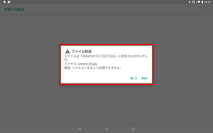Tap the 14:13 clock in the status bar

(x=207, y=2)
